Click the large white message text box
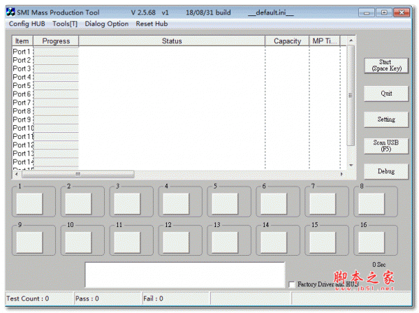This screenshot has width=419, height=313. point(185,275)
